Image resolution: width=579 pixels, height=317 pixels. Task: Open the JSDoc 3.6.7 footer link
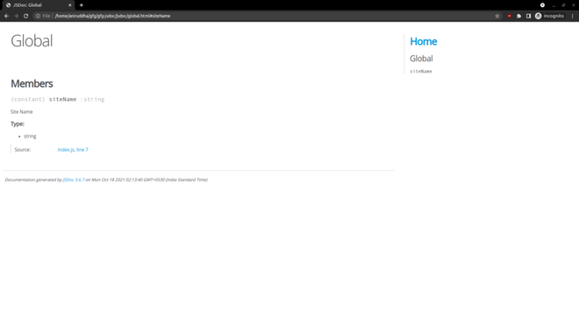click(x=74, y=180)
